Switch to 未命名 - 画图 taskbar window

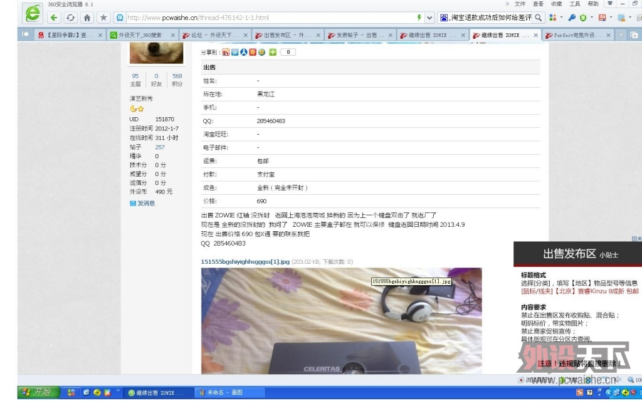tap(229, 392)
